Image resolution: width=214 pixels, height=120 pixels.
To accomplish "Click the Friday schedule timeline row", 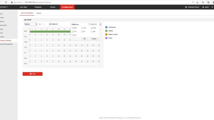I will (65, 53).
